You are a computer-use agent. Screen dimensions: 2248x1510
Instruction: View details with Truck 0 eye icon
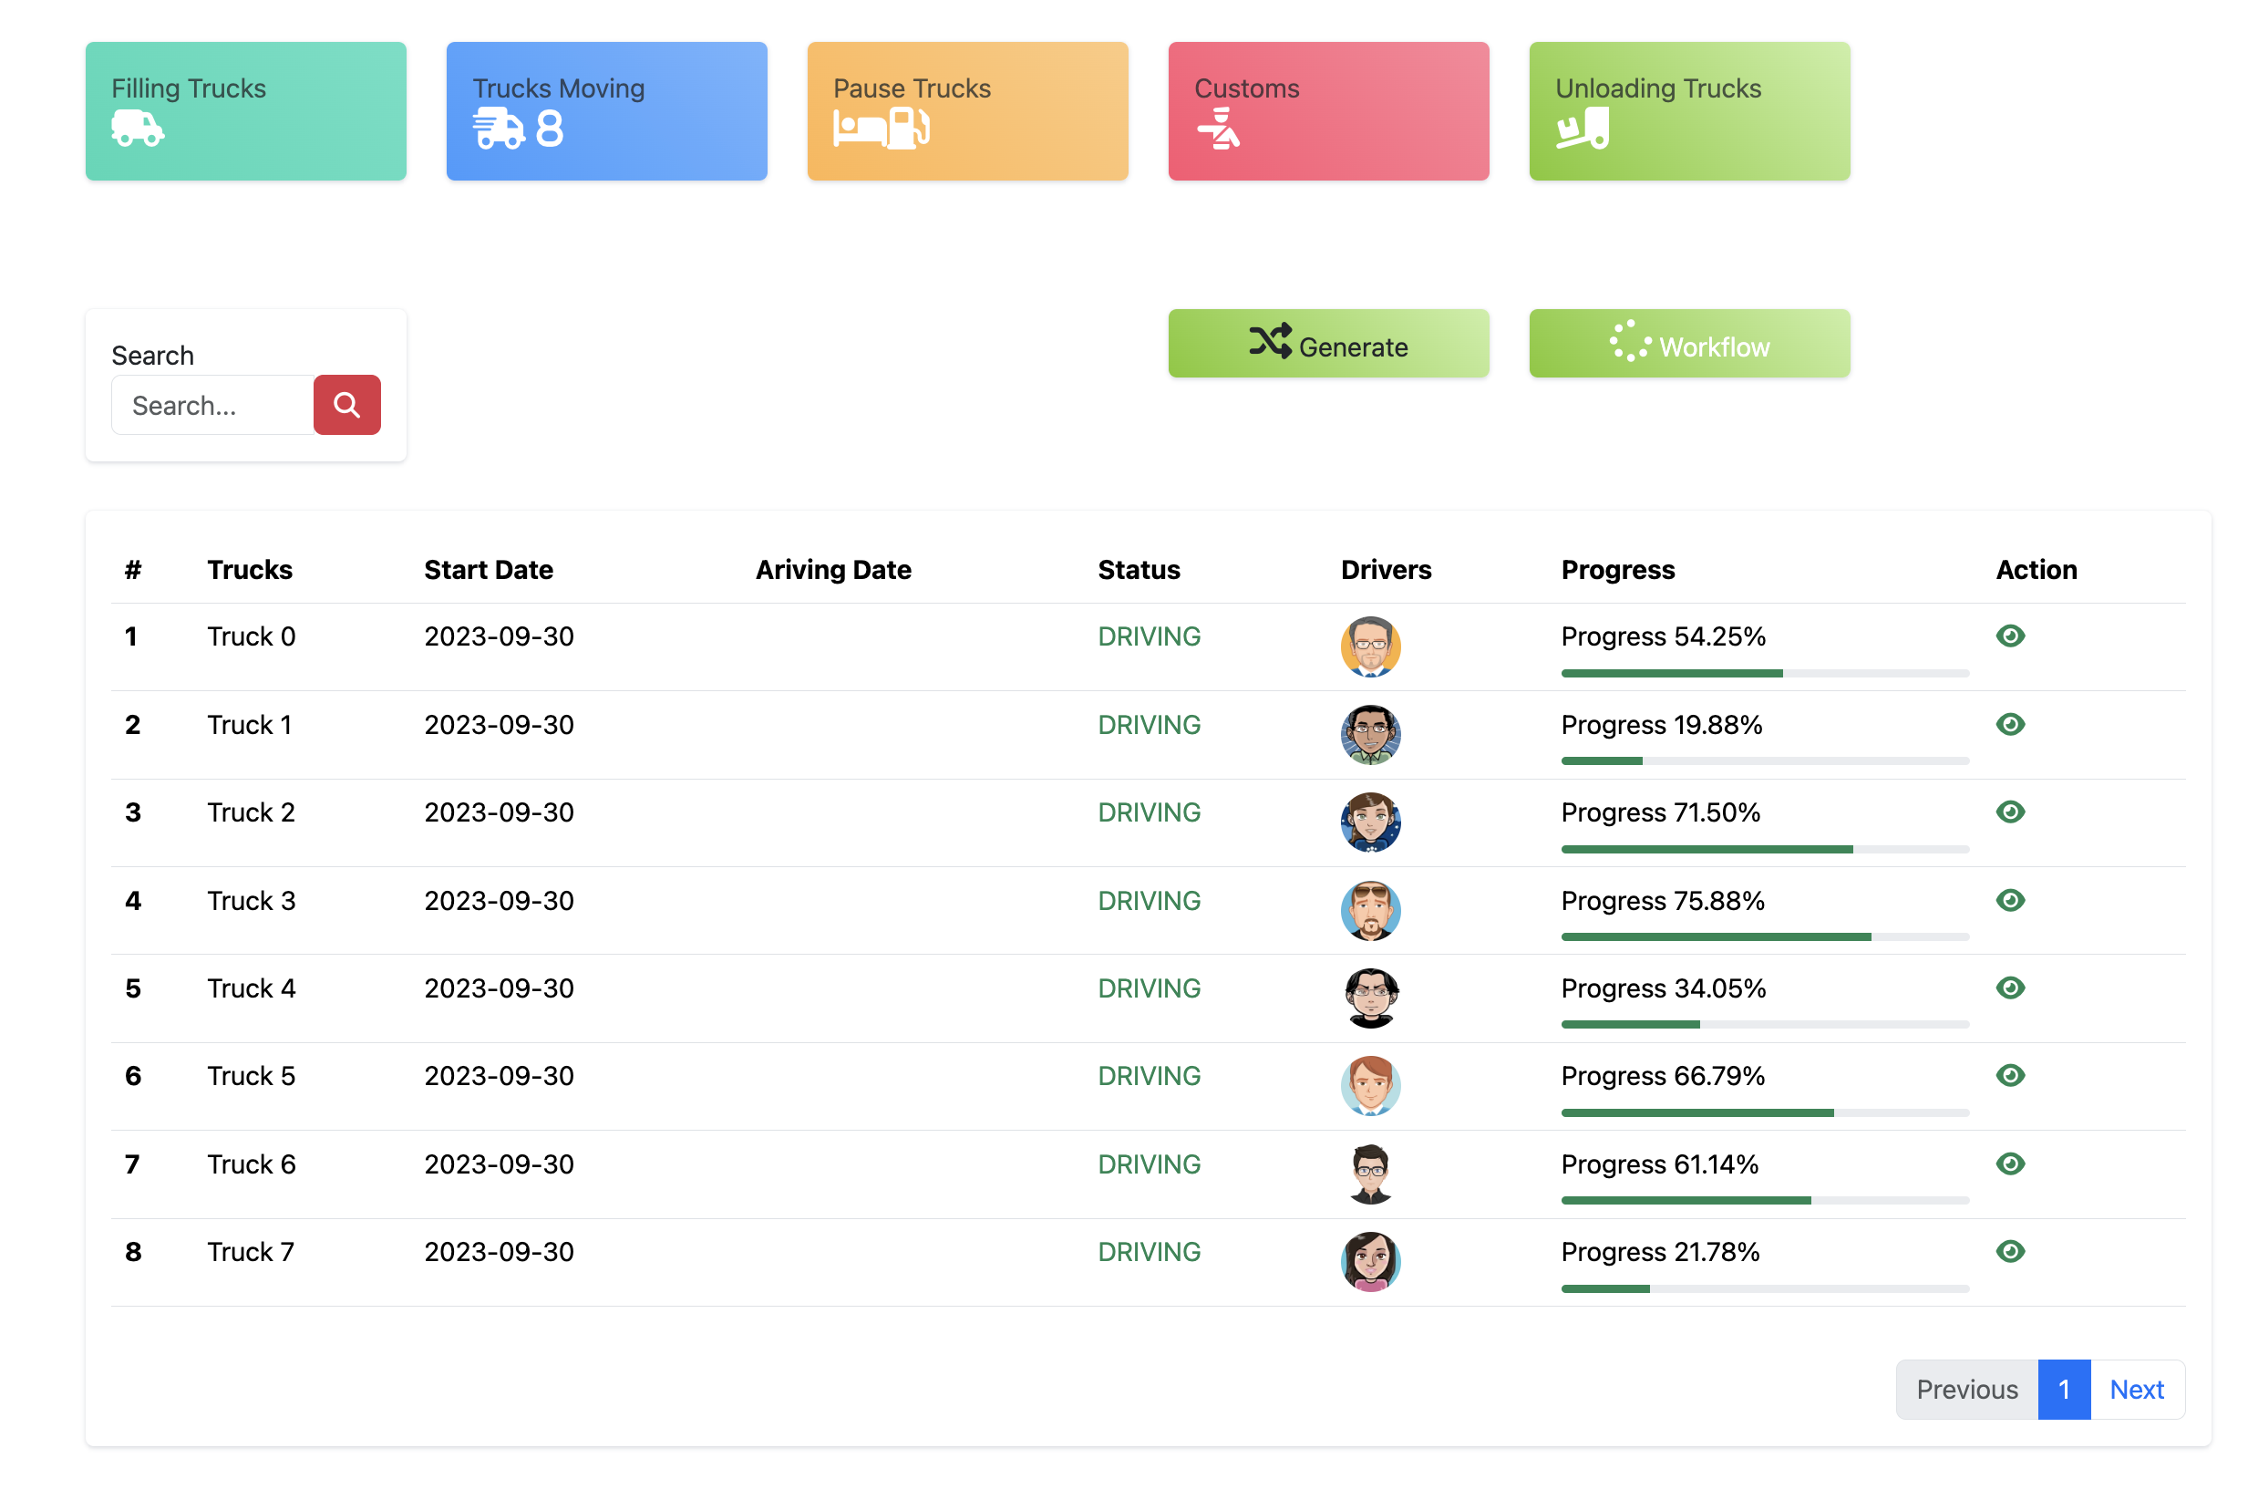point(2009,636)
